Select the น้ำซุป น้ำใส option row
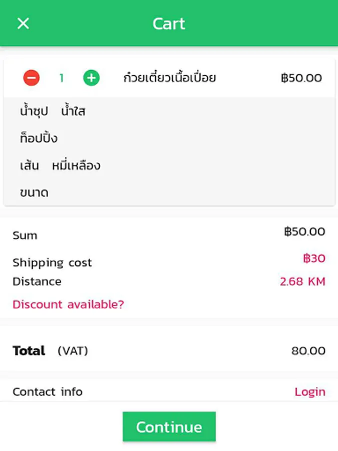The image size is (338, 451). click(169, 111)
